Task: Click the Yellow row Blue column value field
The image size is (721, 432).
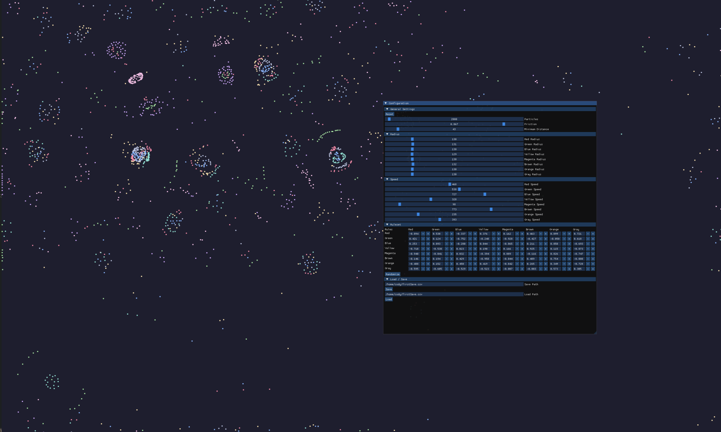Action: tap(461, 249)
